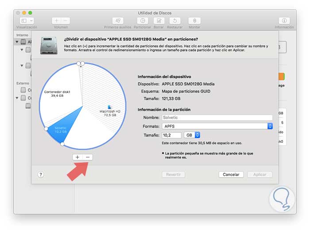Open the Formato APFS dropdown
Screen dimensions: 310x232
217,126
